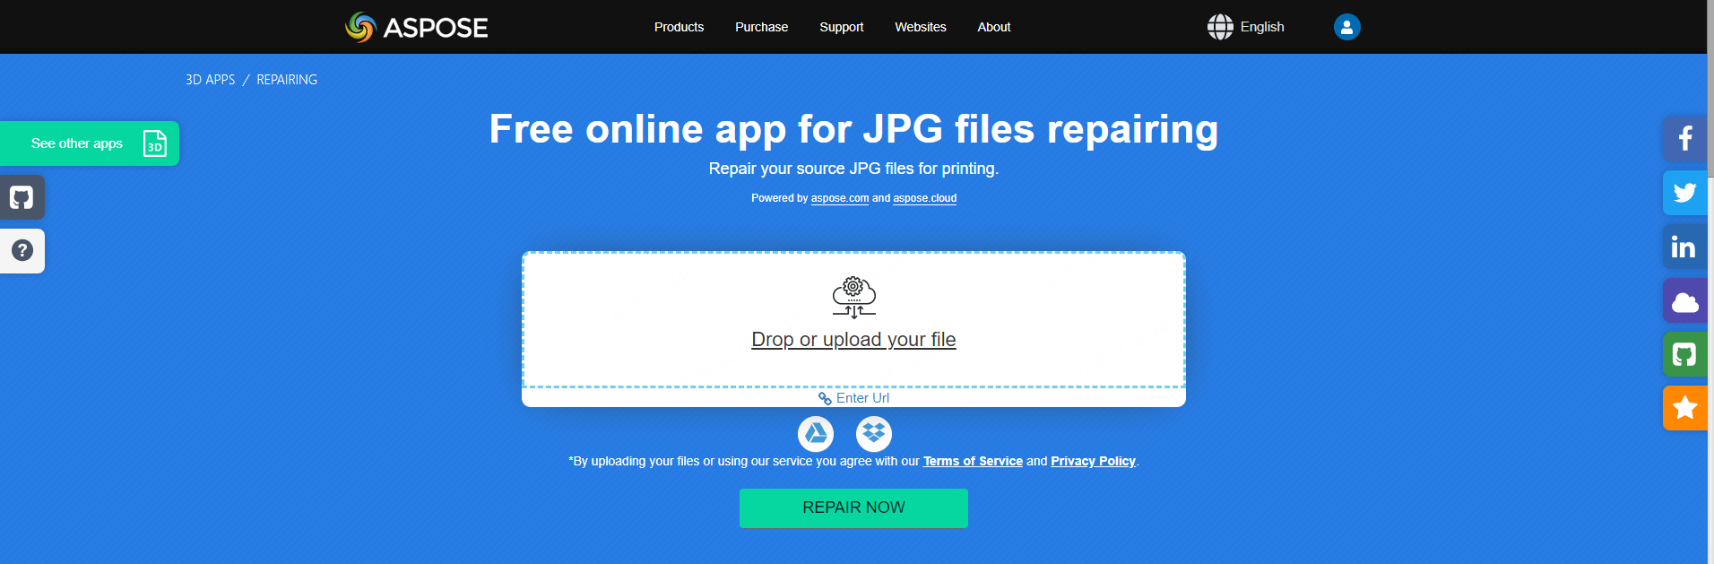Viewport: 1714px width, 564px height.
Task: Click the globe language icon
Action: point(1220,27)
